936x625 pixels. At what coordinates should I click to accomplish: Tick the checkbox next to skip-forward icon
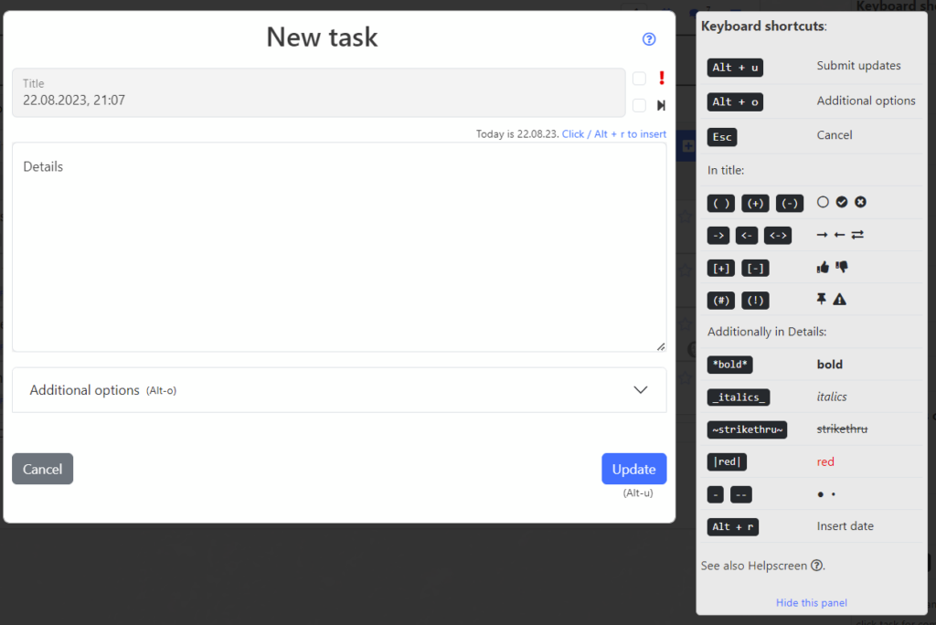pyautogui.click(x=639, y=106)
